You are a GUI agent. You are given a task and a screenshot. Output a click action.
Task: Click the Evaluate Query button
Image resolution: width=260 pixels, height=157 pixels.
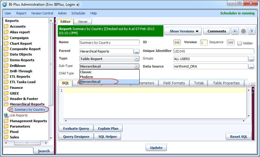[x=76, y=128]
